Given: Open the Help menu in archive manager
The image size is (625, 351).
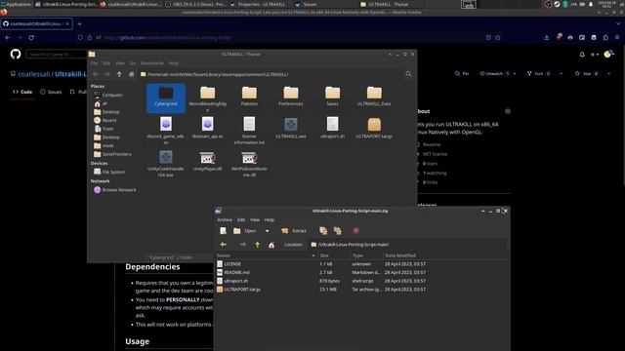Looking at the screenshot, I should click(x=270, y=219).
